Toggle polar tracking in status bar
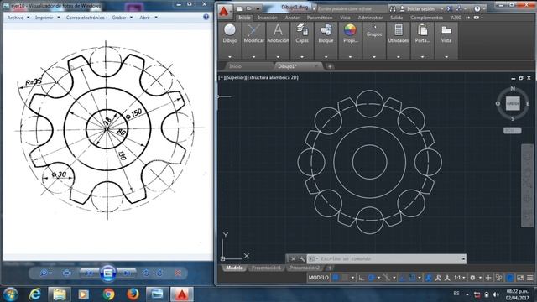 (371, 278)
